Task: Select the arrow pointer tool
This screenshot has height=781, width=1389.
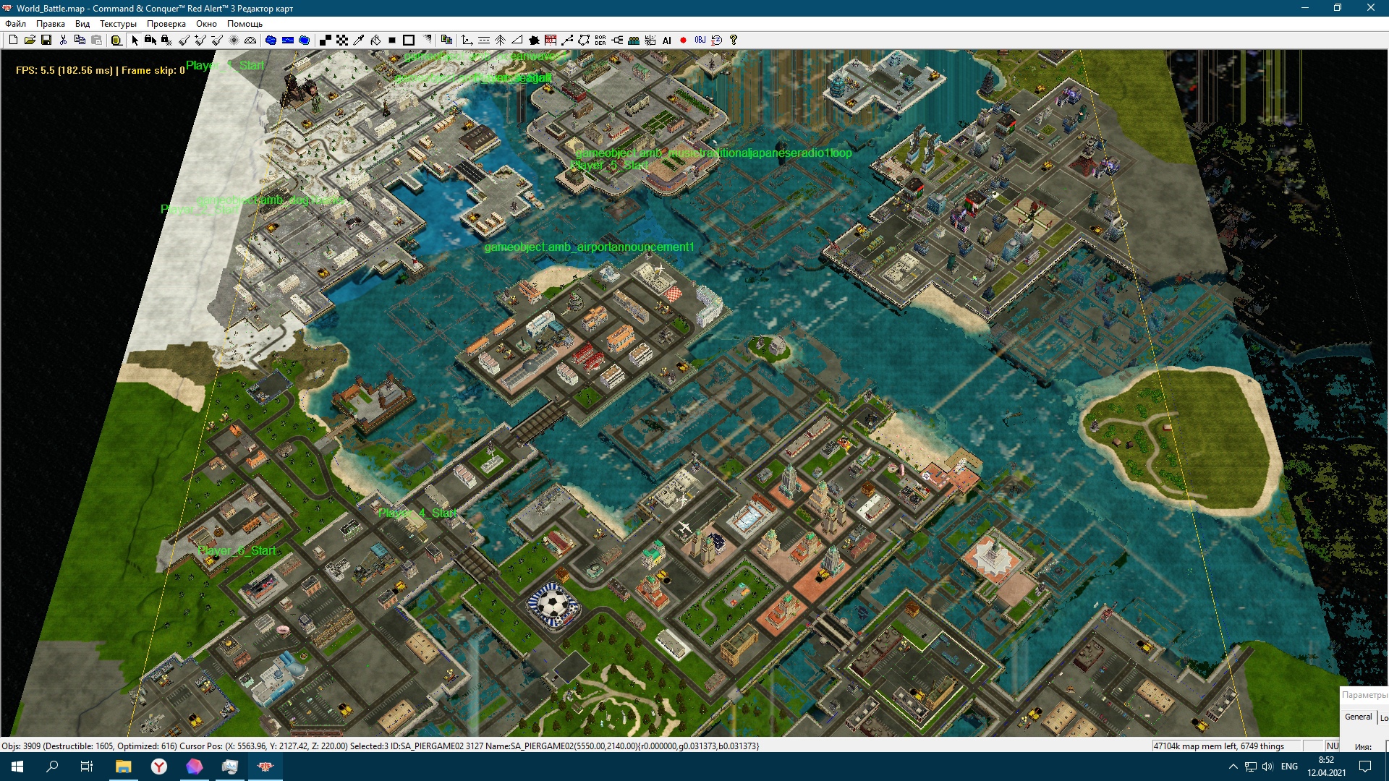Action: coord(135,40)
